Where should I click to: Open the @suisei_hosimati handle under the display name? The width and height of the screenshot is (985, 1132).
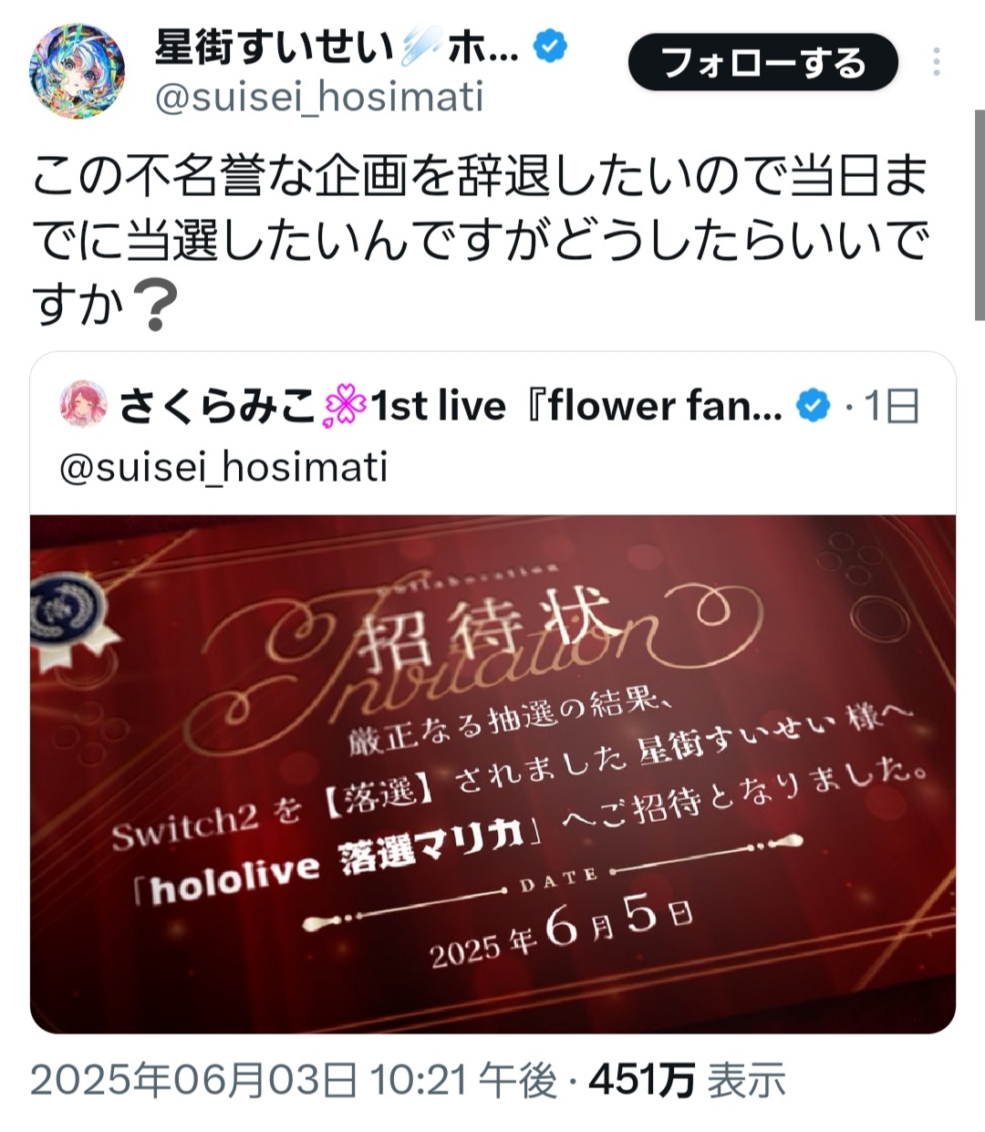pos(319,97)
